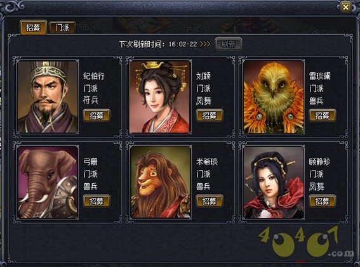The image size is (360, 267).
Task: Click the golden owl portrait of 雷琰澜
Action: tap(274, 97)
